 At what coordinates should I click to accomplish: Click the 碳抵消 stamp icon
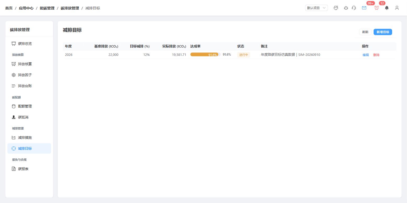tap(14, 117)
